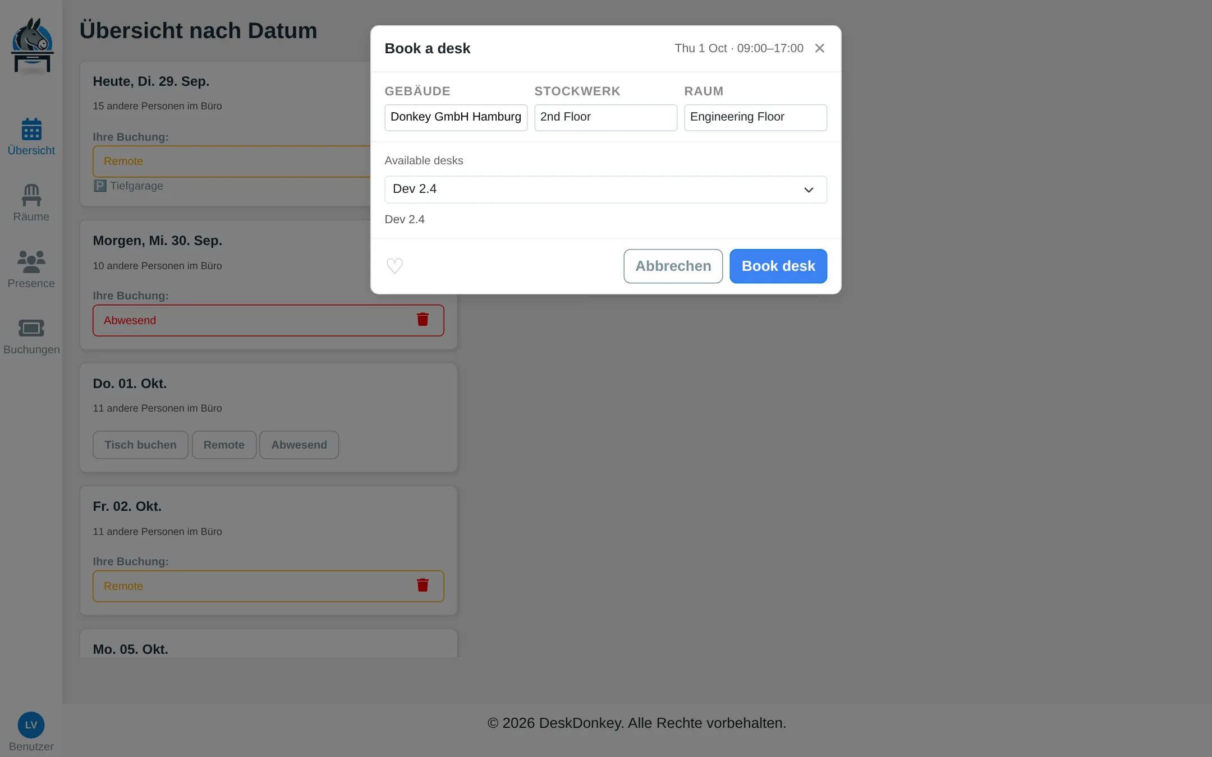Screen dimensions: 1212x757
Task: Click the DeskDonkey copyright footer text
Action: tap(637, 723)
